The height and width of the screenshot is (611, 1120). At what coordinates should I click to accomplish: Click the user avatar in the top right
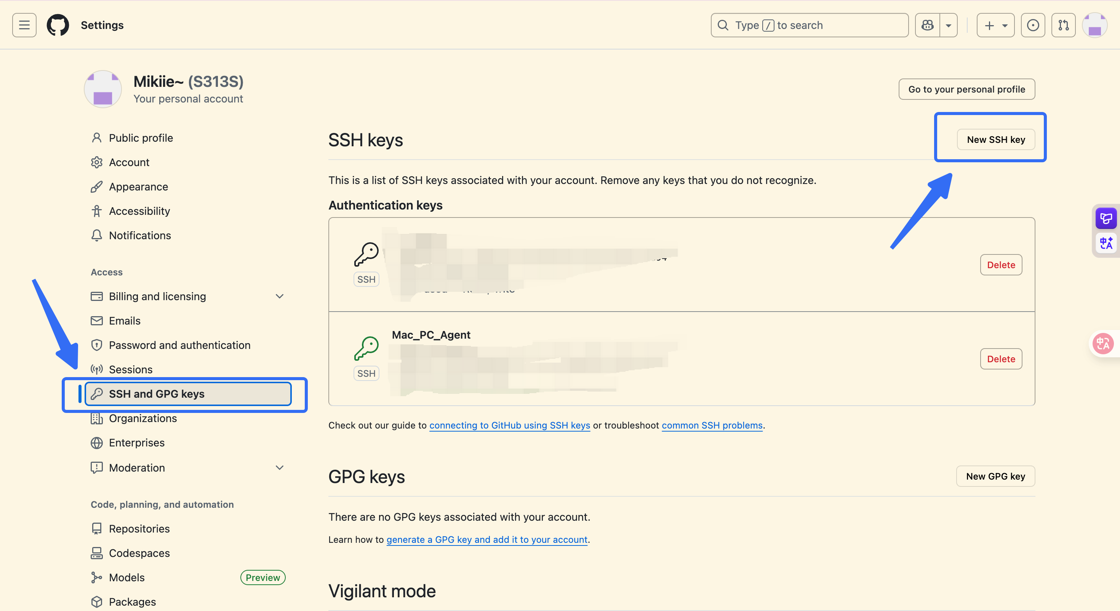coord(1094,25)
